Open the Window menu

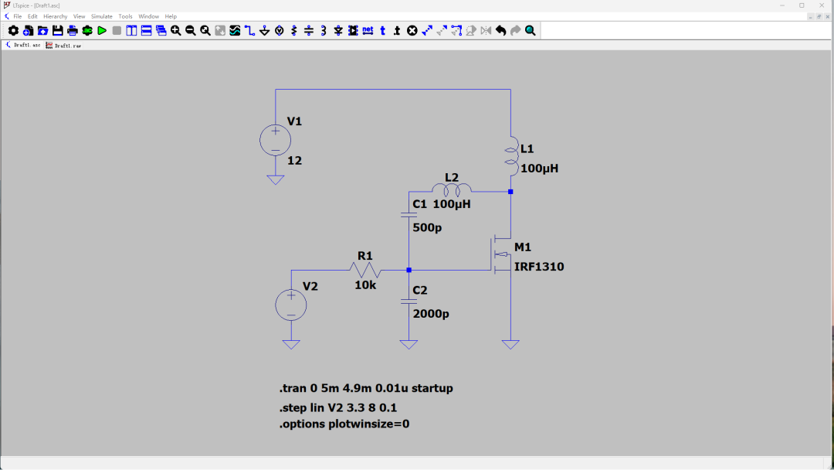tap(148, 16)
